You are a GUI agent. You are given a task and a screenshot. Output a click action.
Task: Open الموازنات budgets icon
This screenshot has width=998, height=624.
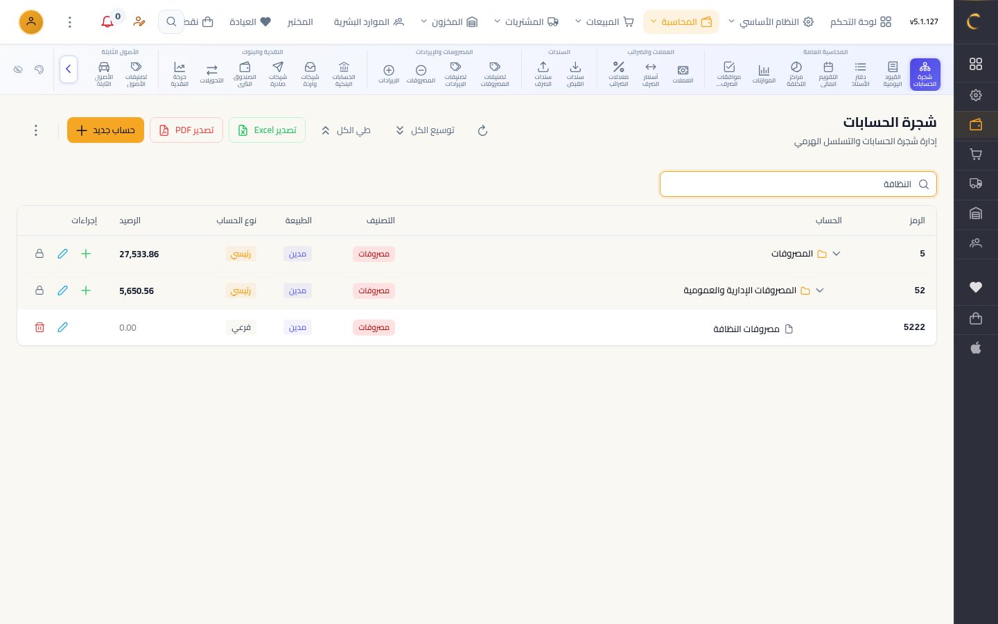point(764,74)
